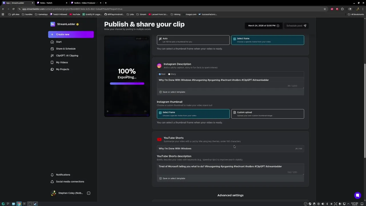Click the Instagram logo icon
Screen dimensions: 366x206
click(159, 66)
